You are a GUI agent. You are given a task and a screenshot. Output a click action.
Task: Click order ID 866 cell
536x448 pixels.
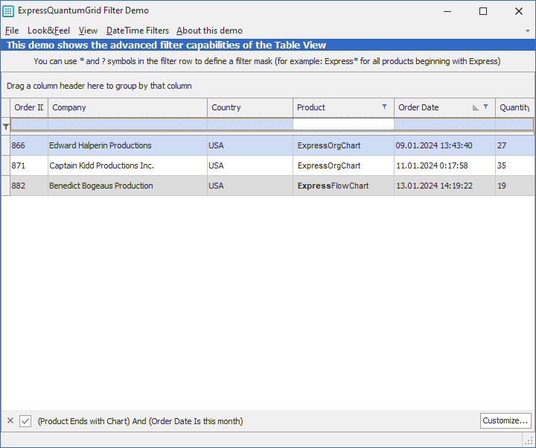[29, 145]
